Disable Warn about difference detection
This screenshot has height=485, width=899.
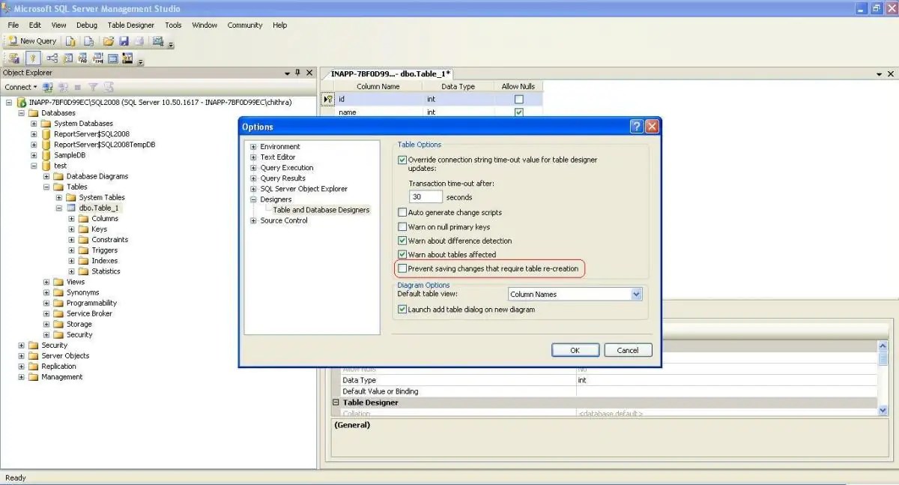tap(402, 241)
